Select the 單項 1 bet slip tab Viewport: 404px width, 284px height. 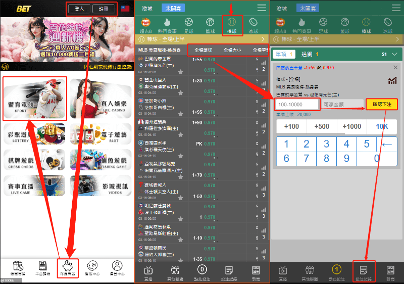(284, 54)
